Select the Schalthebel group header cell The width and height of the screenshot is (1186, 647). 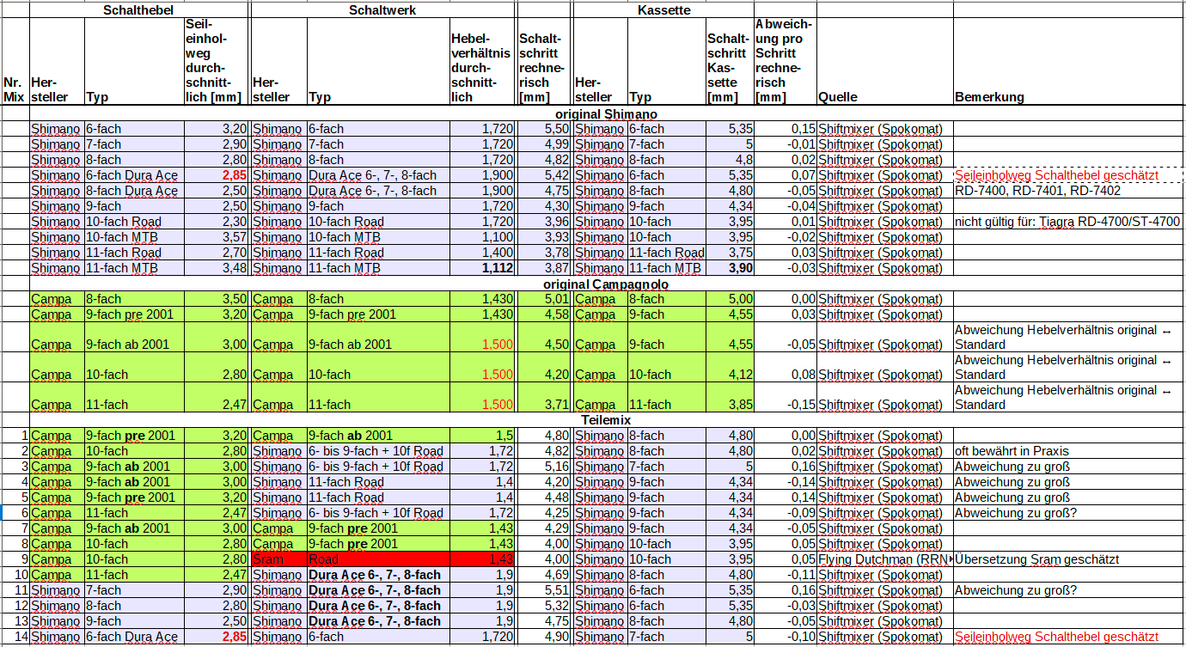pyautogui.click(x=139, y=9)
